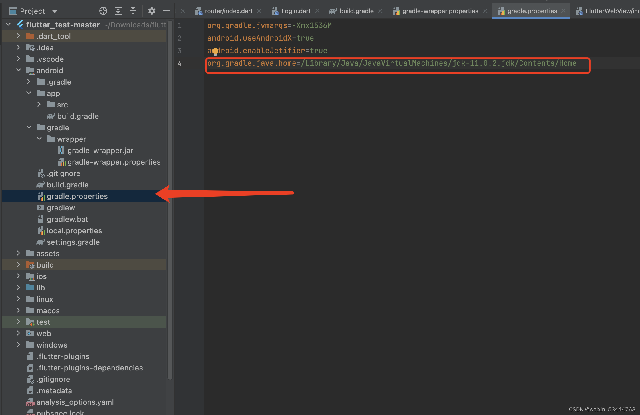The height and width of the screenshot is (415, 640).
Task: Close the Login.dart tab
Action: 317,11
